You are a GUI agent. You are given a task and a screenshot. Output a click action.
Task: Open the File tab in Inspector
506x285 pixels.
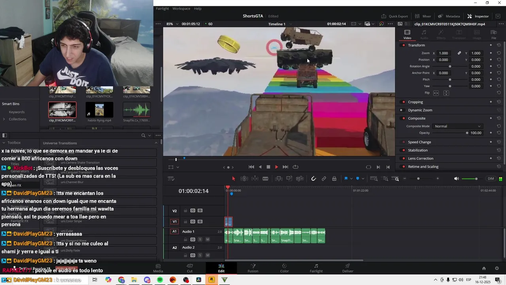[x=494, y=34]
